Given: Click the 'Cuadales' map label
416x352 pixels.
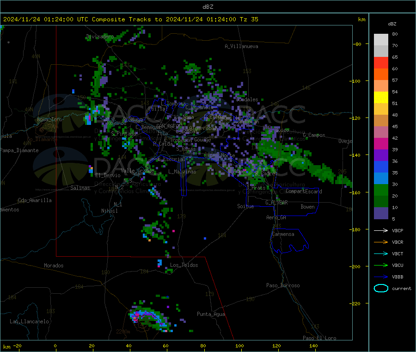Looking at the screenshot, I should tap(247, 99).
